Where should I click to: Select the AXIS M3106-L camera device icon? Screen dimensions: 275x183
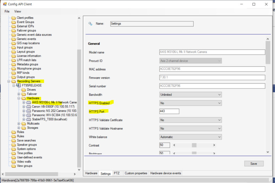tap(29, 102)
